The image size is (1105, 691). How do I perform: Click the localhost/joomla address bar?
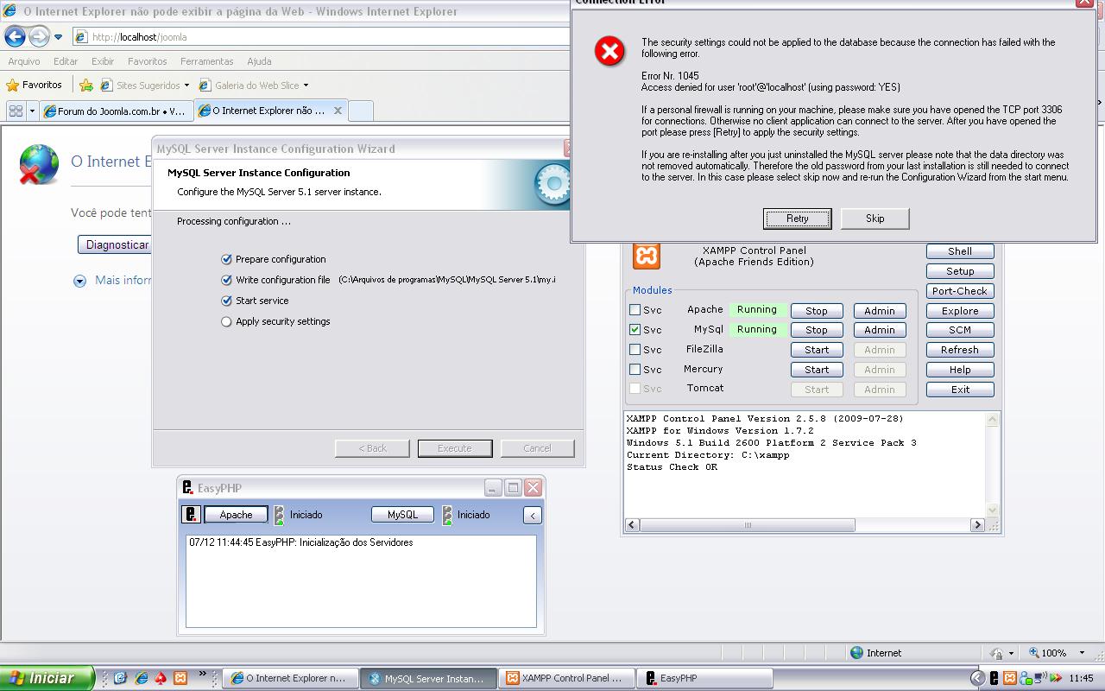click(x=319, y=37)
